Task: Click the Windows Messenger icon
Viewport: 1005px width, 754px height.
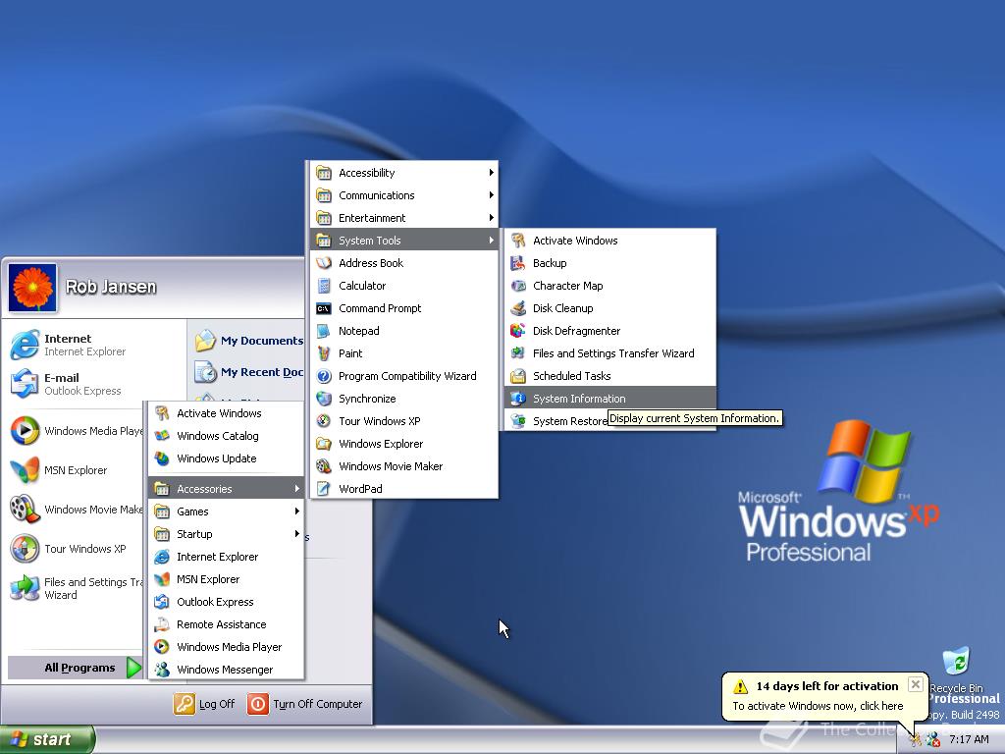Action: point(162,670)
